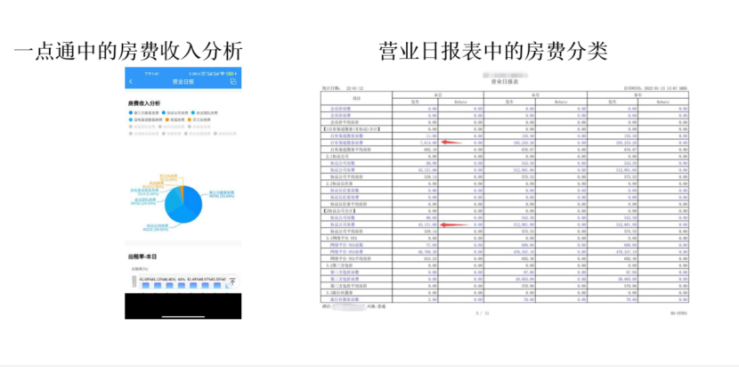This screenshot has width=739, height=367.
Task: Click the 网络平台 OTA平均房价 row label
Action: tap(352, 258)
